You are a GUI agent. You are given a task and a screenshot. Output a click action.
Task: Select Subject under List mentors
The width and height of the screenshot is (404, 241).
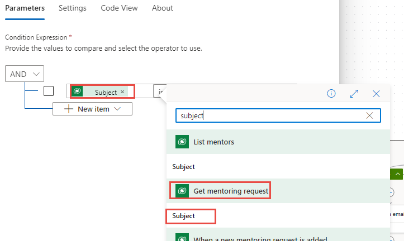point(183,167)
